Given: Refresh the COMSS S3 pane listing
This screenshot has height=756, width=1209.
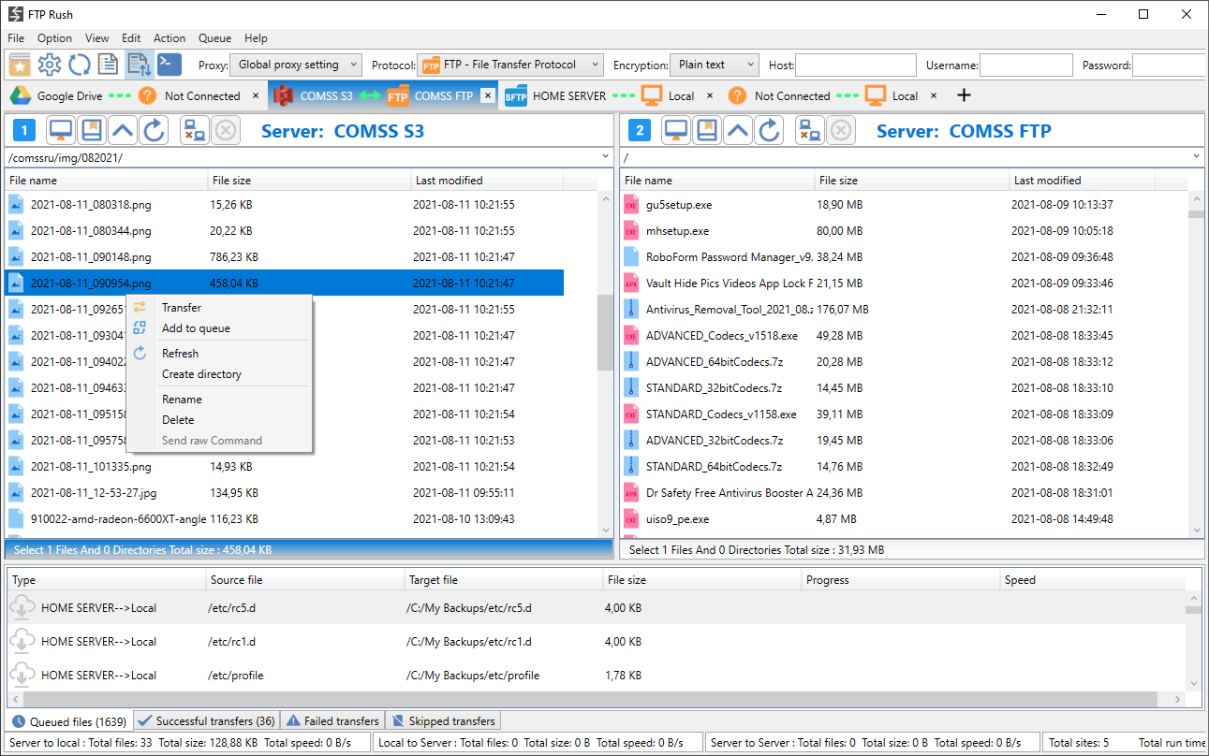Looking at the screenshot, I should pyautogui.click(x=154, y=131).
